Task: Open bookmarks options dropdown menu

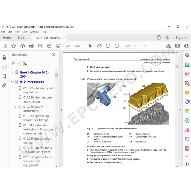Action: pyautogui.click(x=15, y=63)
